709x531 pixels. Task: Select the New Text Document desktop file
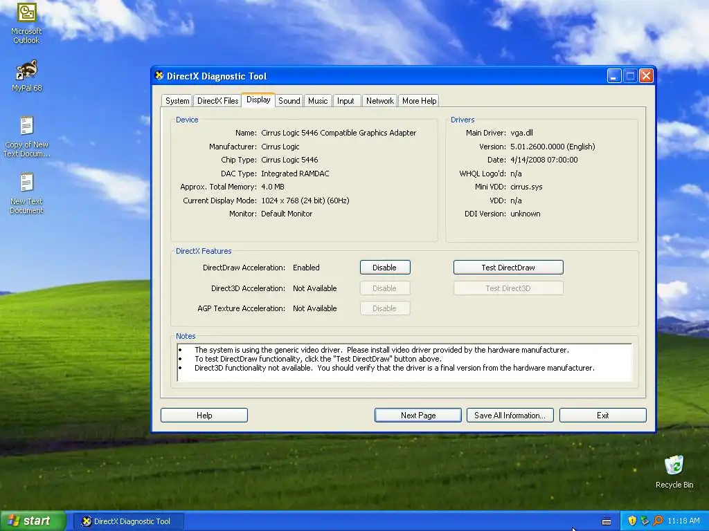(x=26, y=194)
